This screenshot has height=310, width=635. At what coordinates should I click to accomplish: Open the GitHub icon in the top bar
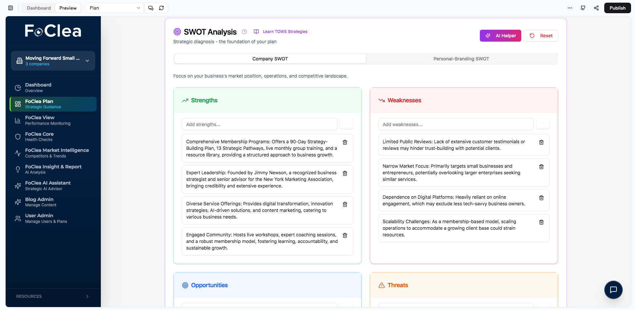click(x=583, y=8)
